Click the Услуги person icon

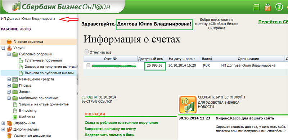[x=9, y=48]
